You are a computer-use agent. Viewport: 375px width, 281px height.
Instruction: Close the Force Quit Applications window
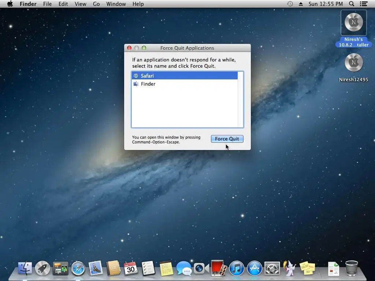[129, 48]
